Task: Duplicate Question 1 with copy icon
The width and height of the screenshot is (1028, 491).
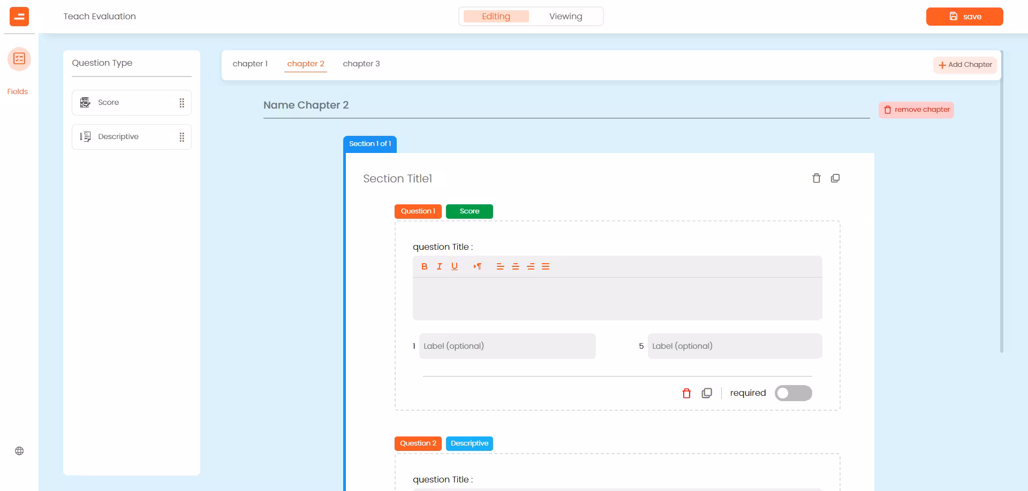Action: point(707,393)
